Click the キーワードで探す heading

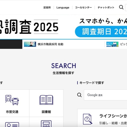coord(92,83)
